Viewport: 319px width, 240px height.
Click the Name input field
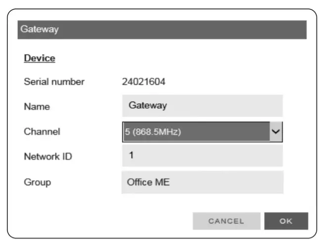(202, 106)
